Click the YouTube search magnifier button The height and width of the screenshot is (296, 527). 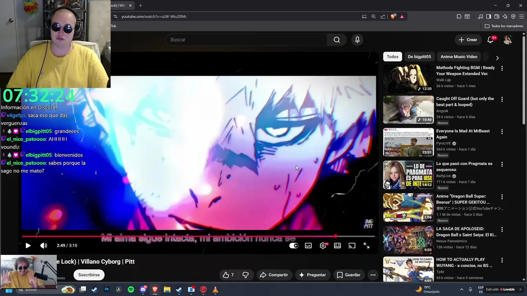(337, 39)
